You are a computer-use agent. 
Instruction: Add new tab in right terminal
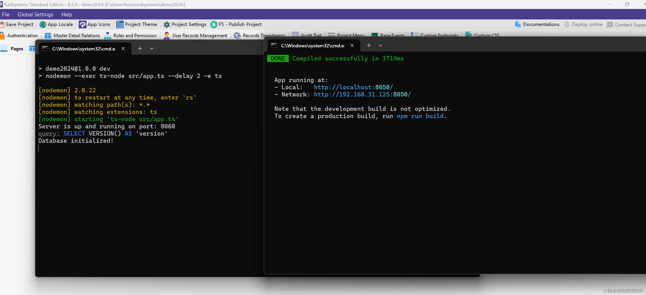(369, 46)
